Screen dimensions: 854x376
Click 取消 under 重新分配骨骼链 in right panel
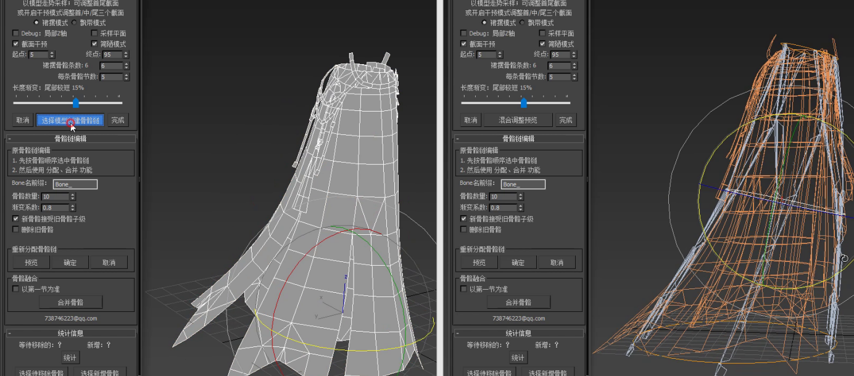pos(557,263)
